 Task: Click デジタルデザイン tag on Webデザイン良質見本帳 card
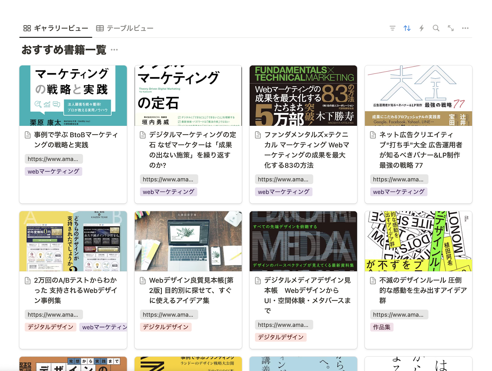pyautogui.click(x=165, y=327)
